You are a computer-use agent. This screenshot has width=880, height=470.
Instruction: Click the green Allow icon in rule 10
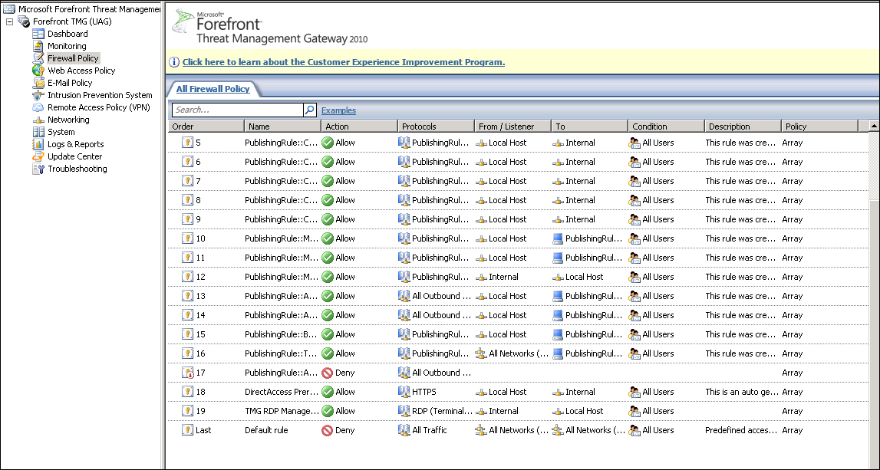[x=328, y=238]
